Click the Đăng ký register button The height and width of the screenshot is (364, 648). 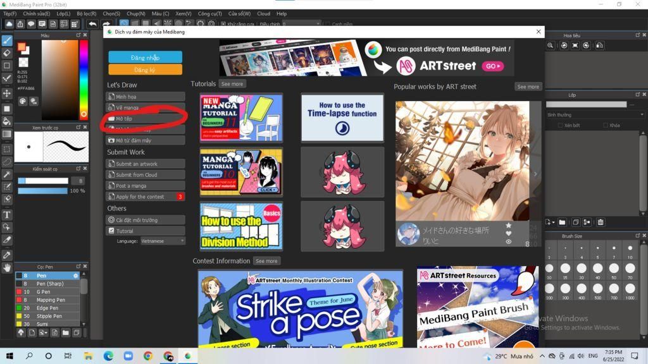145,70
